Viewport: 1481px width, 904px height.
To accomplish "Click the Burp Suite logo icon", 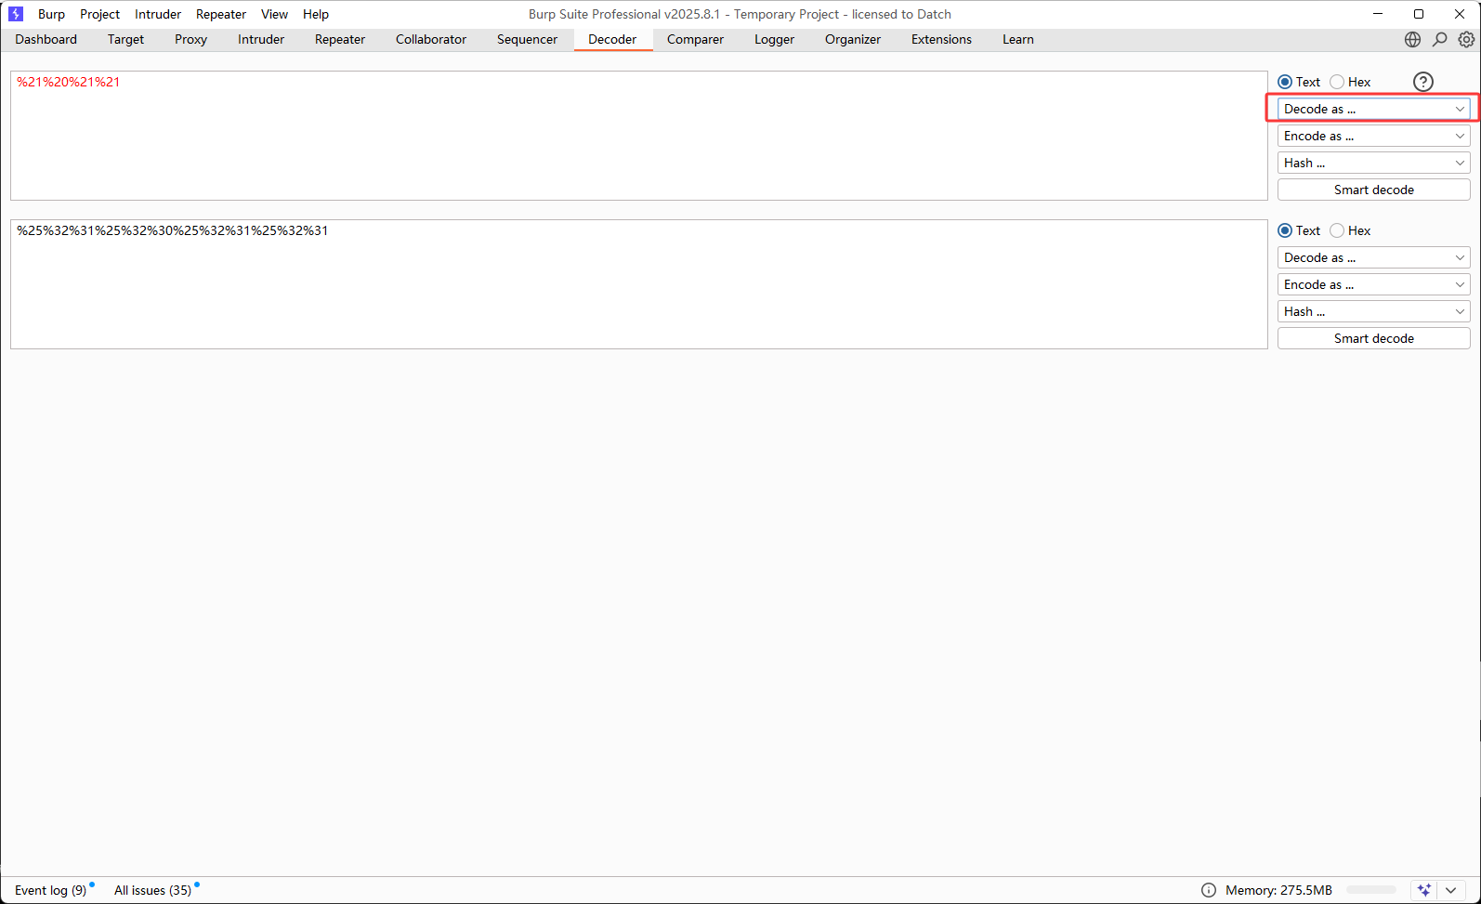I will [x=16, y=14].
